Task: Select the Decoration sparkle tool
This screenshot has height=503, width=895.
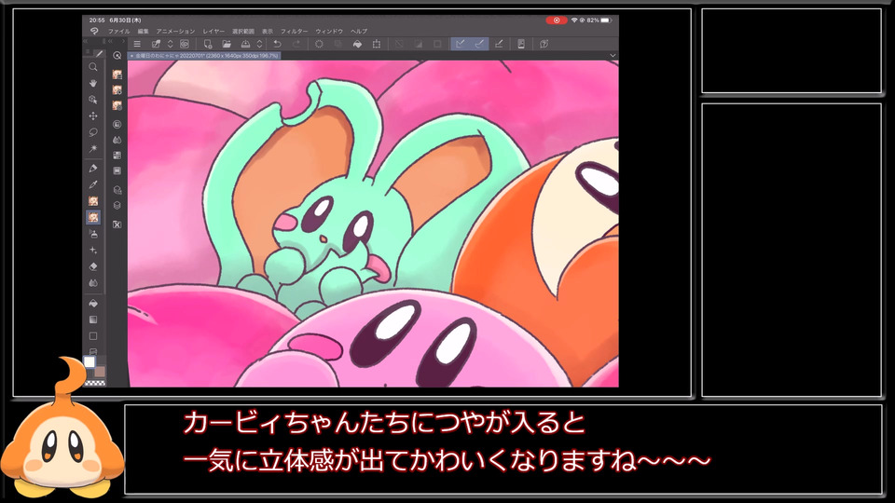Action: point(93,251)
